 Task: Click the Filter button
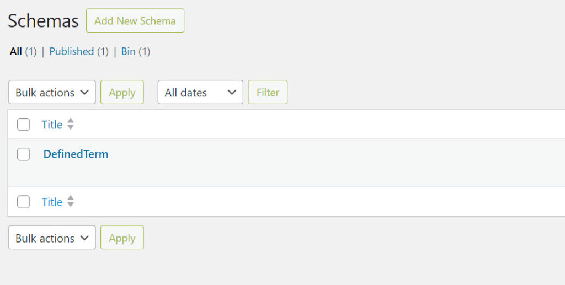point(268,93)
